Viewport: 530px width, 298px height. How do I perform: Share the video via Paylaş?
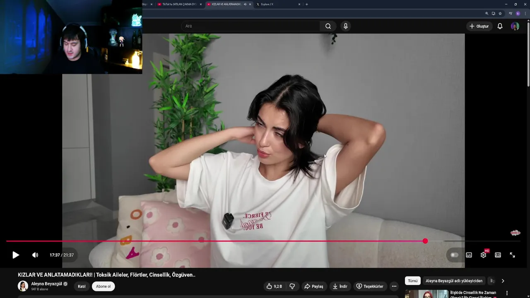(x=314, y=286)
